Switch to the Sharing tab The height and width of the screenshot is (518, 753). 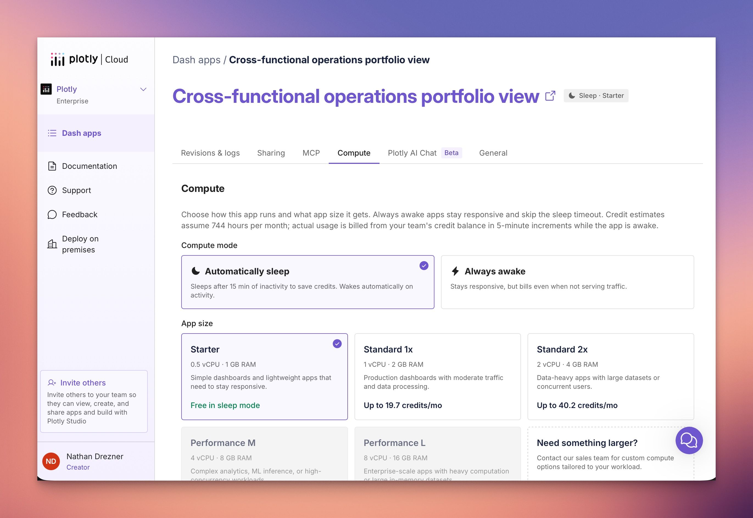click(x=271, y=153)
